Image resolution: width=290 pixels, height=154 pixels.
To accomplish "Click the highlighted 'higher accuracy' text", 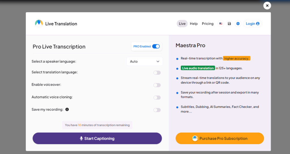I will coord(236,58).
